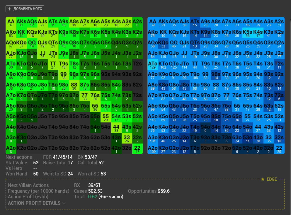Click RX value 39/61
The width and height of the screenshot is (291, 215).
pyautogui.click(x=94, y=185)
